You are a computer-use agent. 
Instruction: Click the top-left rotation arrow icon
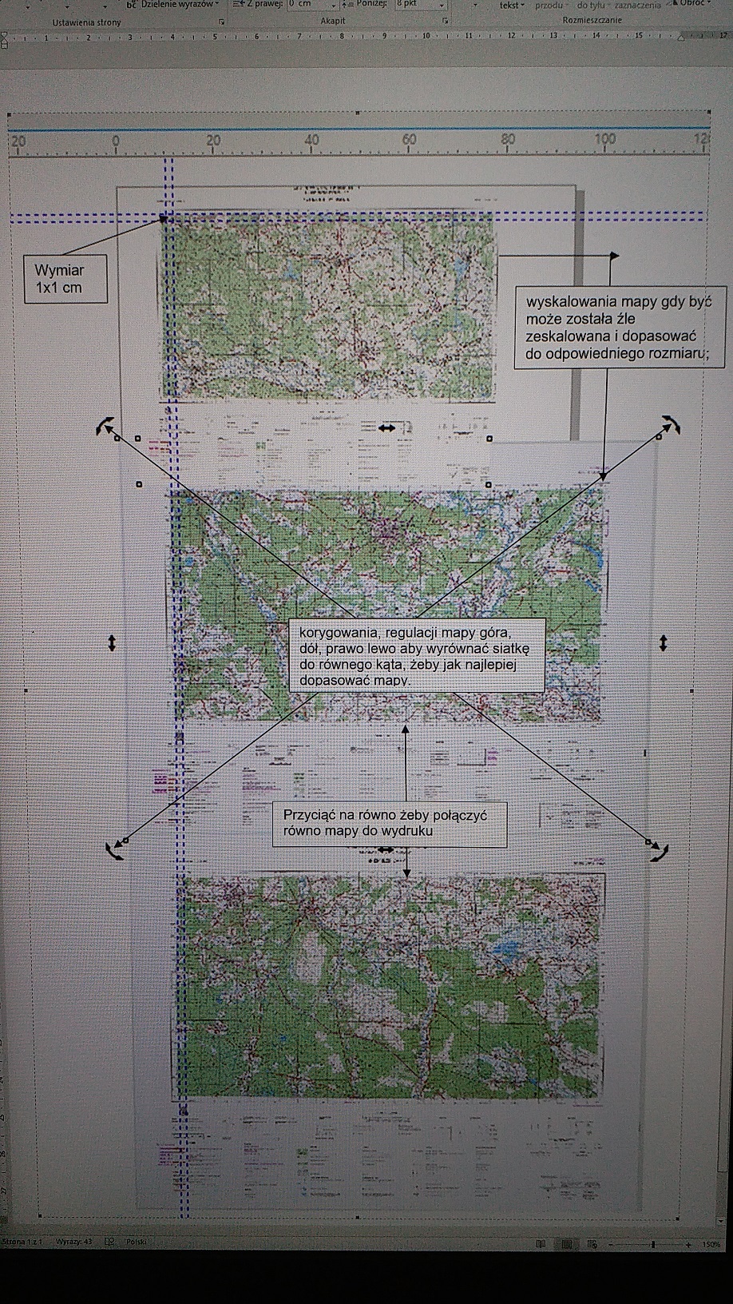pyautogui.click(x=104, y=427)
